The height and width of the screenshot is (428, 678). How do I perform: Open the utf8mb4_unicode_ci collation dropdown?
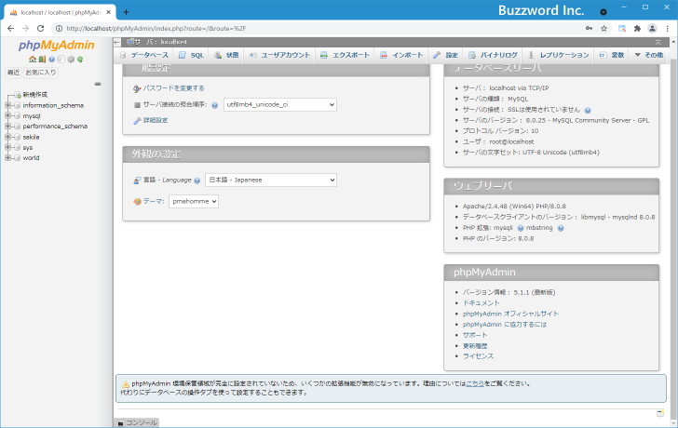tap(280, 104)
